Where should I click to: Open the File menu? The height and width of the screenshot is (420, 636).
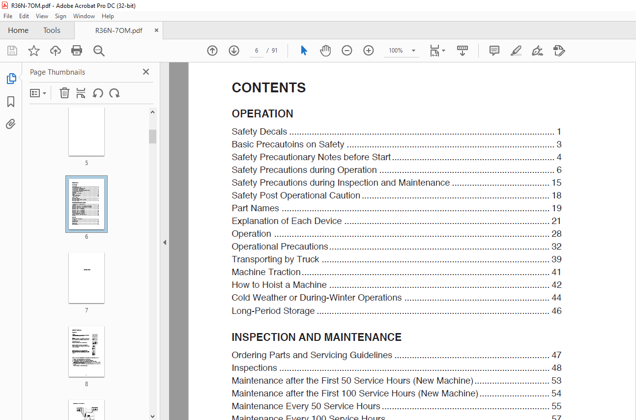coord(8,16)
